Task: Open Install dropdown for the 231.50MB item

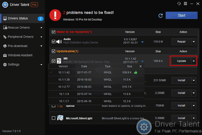Action: pos(193,80)
